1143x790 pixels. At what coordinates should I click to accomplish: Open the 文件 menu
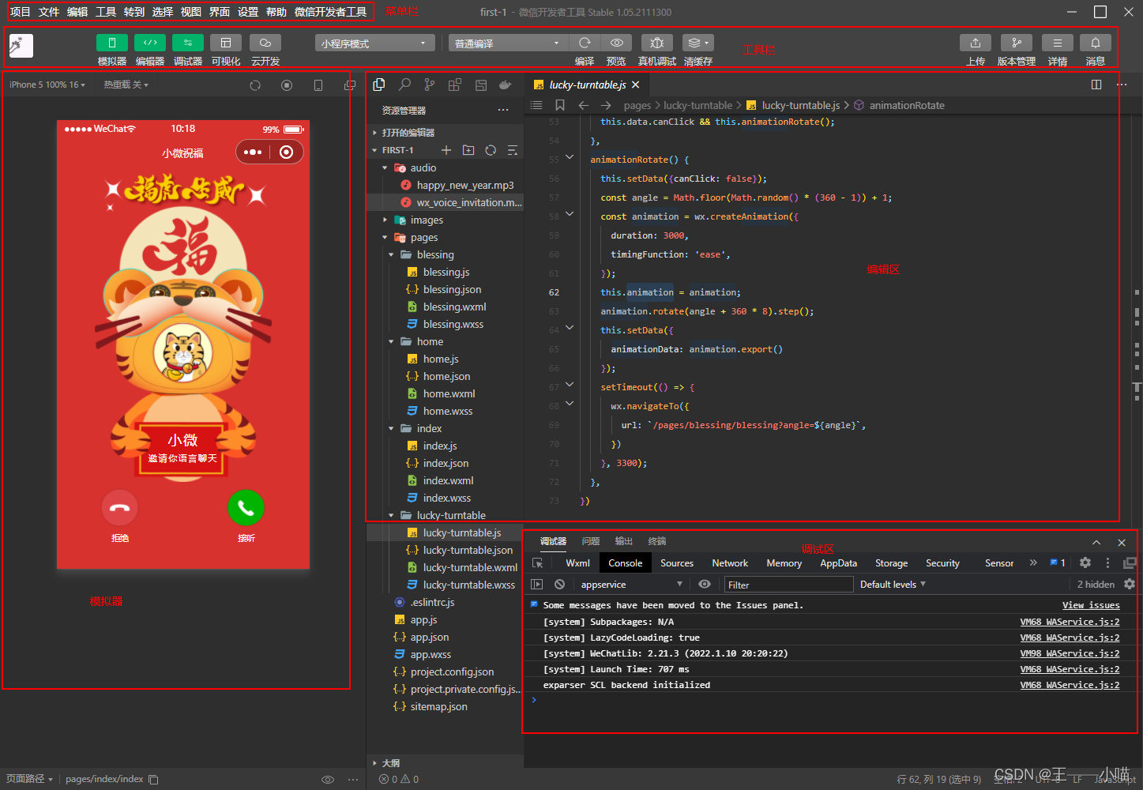pyautogui.click(x=49, y=12)
